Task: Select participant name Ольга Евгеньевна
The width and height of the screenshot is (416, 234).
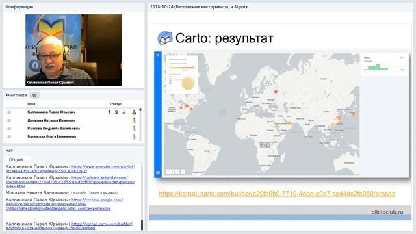Action: (x=52, y=136)
